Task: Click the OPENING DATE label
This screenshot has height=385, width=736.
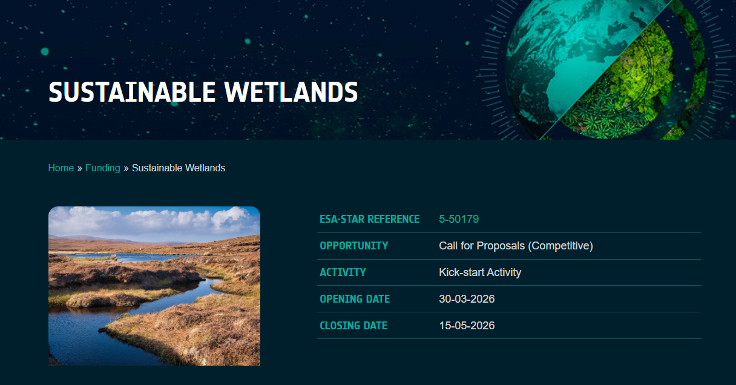Action: (x=355, y=299)
